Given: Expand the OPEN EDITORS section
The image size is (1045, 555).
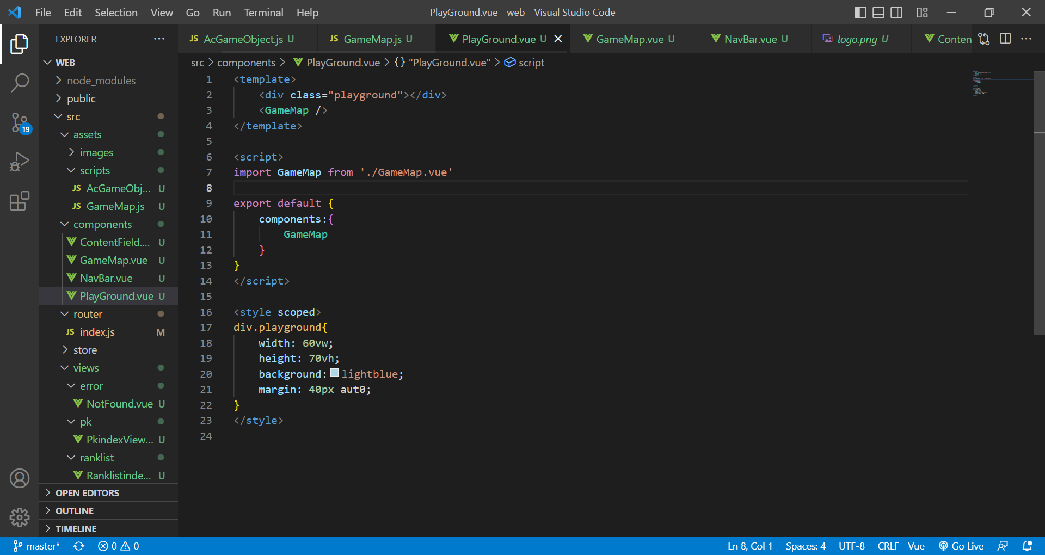Looking at the screenshot, I should (x=108, y=493).
